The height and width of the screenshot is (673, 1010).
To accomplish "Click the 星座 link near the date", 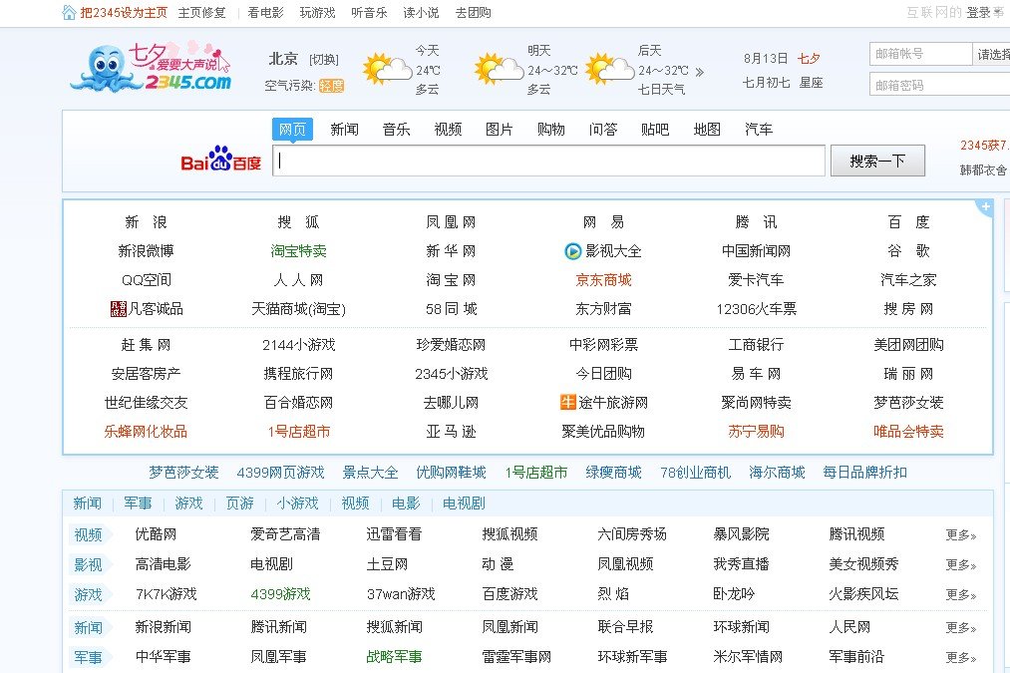I will 811,83.
